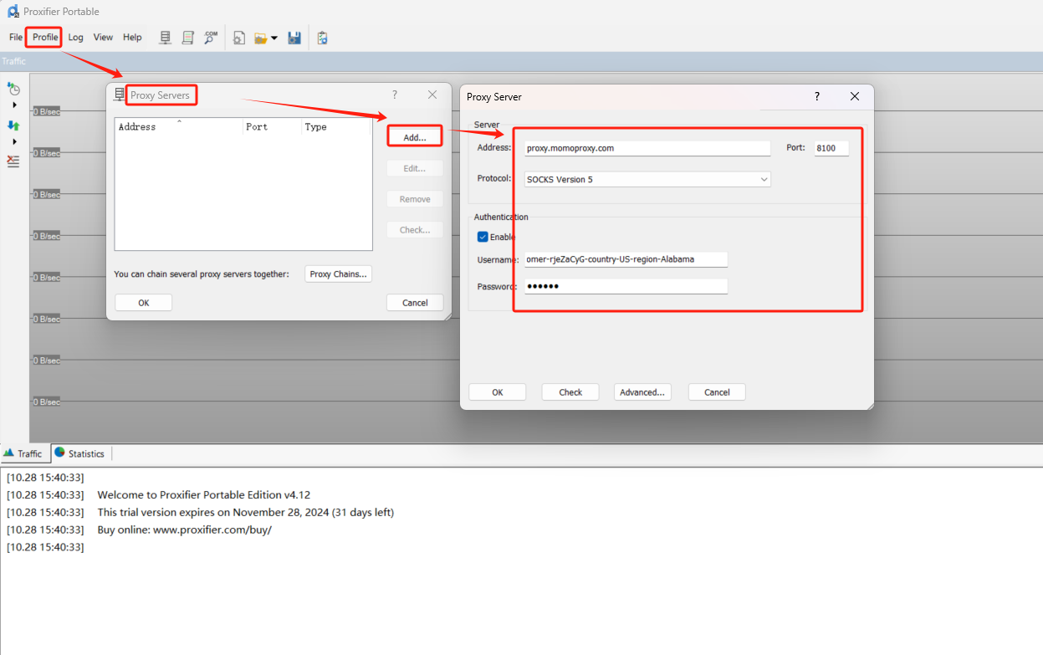The width and height of the screenshot is (1043, 655).
Task: Click the blue and green arrows traffic icon
Action: tap(13, 125)
